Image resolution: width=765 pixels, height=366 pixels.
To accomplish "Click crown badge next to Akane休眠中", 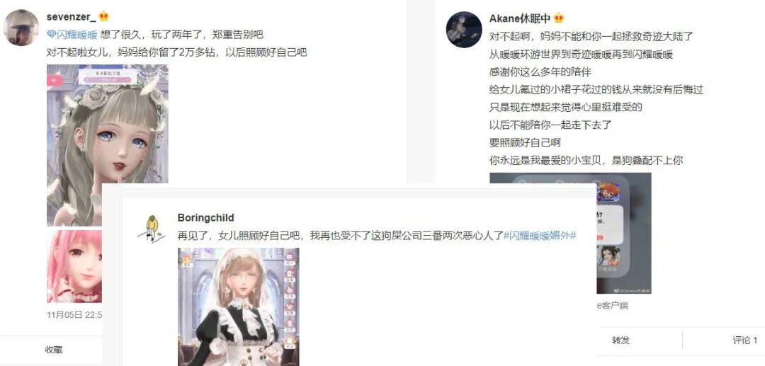I will pyautogui.click(x=559, y=18).
